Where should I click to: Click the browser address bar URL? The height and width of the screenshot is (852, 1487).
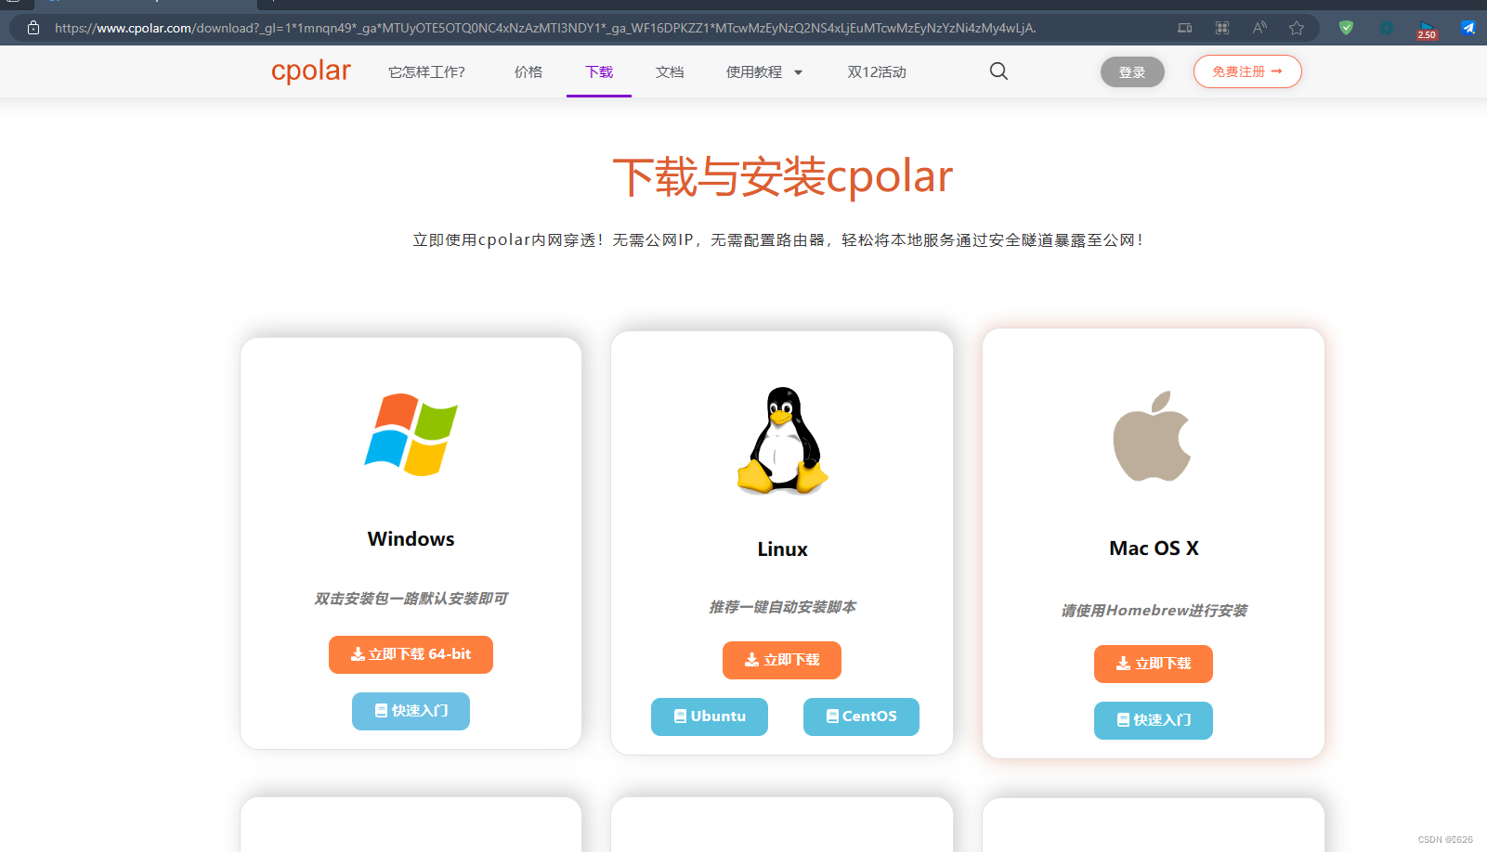545,28
